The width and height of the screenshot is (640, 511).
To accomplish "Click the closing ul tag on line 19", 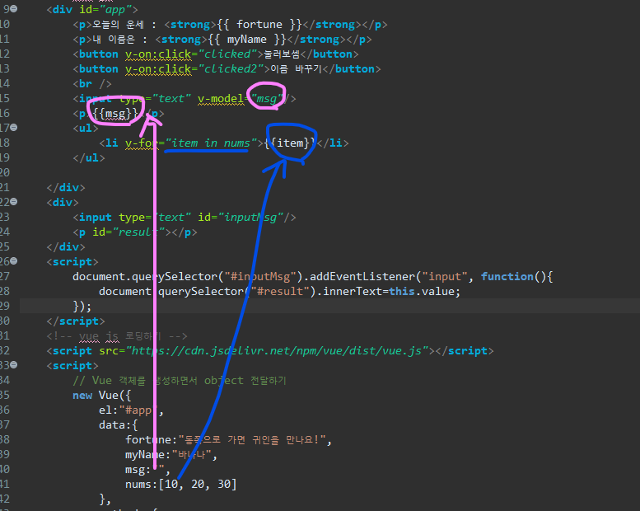I will point(89,157).
